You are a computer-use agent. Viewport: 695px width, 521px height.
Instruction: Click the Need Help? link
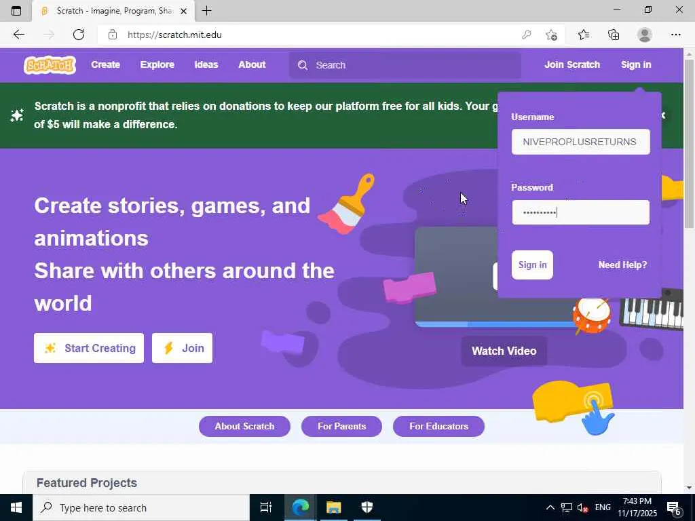[622, 265]
